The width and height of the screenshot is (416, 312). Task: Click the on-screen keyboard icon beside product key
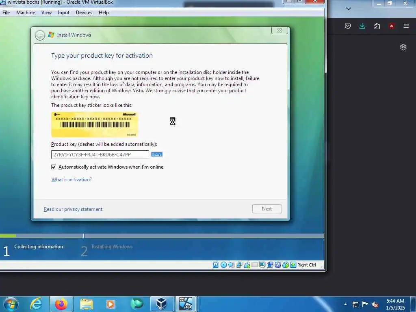tap(156, 154)
